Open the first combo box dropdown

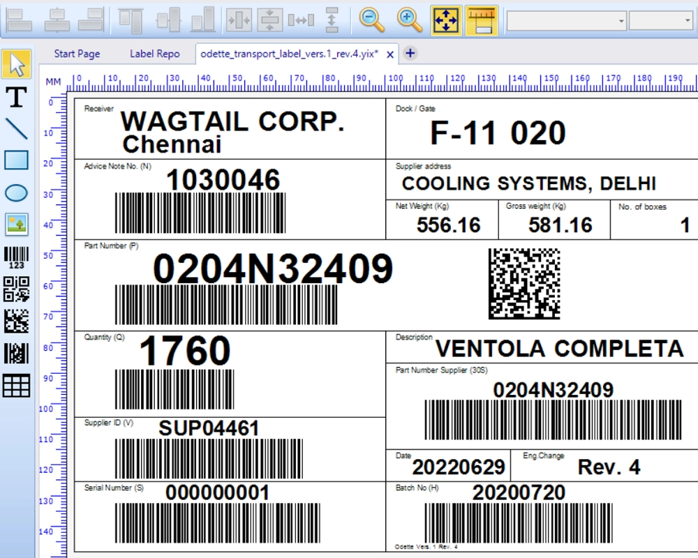point(621,20)
